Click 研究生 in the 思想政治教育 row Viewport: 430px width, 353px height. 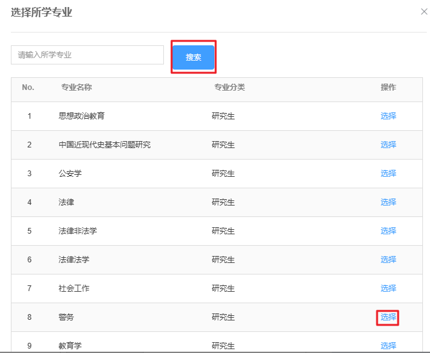pos(223,116)
